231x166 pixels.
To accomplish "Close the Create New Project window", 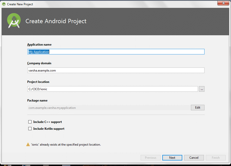I will click(x=223, y=3).
